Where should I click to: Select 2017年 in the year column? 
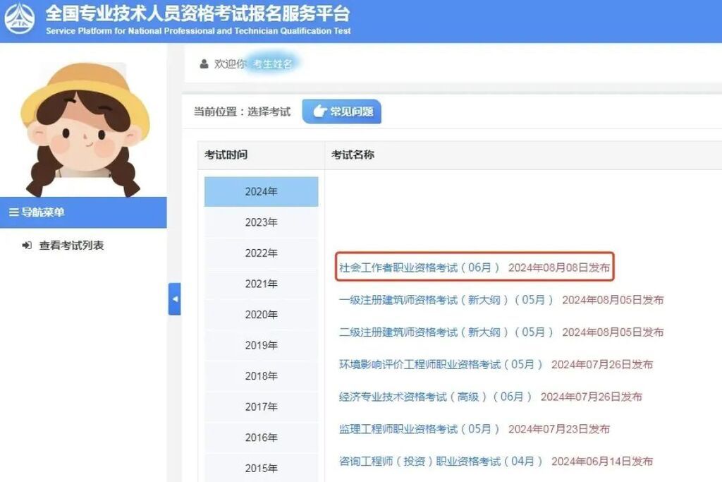pyautogui.click(x=261, y=406)
